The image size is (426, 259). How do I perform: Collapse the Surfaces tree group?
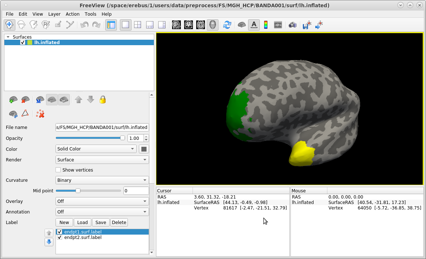[x=8, y=37]
